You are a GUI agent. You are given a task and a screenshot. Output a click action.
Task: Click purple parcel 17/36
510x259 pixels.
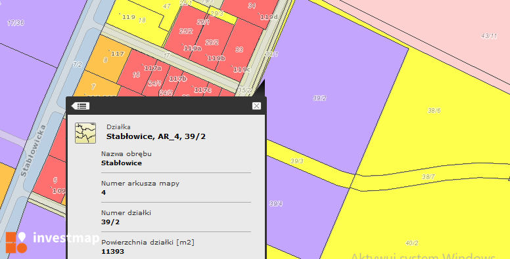point(16,23)
